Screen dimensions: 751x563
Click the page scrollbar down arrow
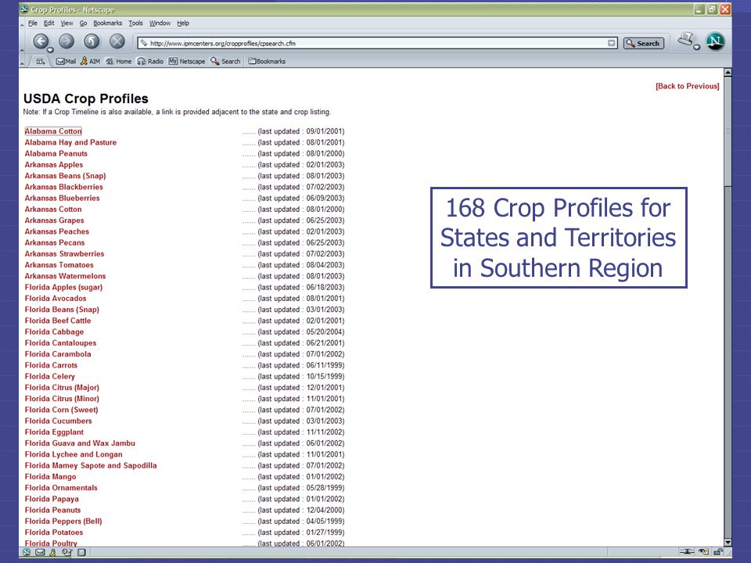point(728,542)
